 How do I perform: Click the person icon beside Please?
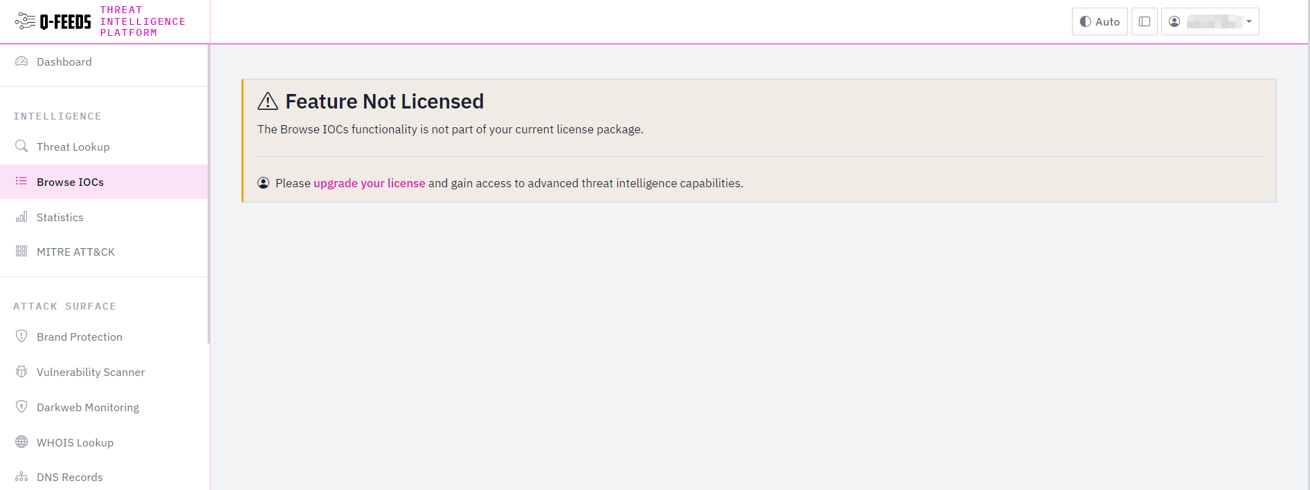click(264, 183)
